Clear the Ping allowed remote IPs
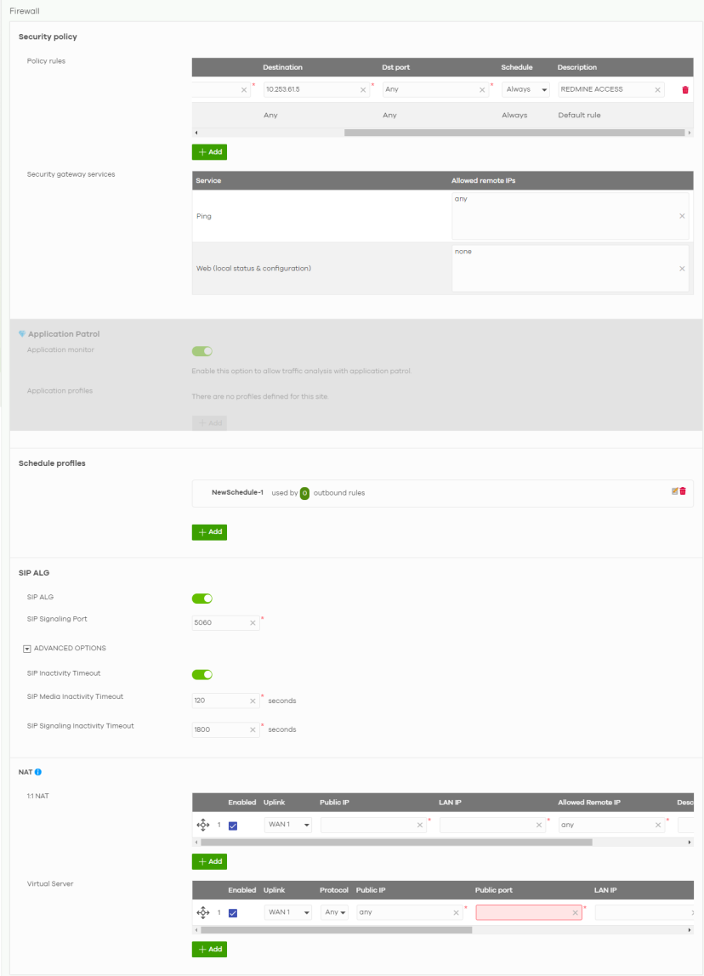 tap(682, 217)
